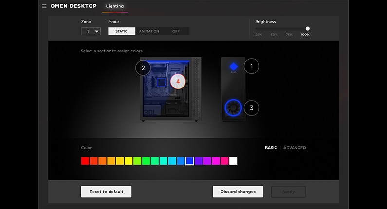The height and width of the screenshot is (209, 387).
Task: Click the Apply button
Action: point(288,192)
